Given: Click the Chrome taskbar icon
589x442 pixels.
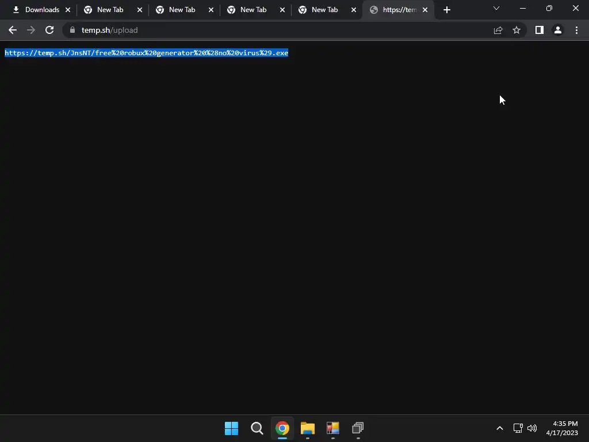Looking at the screenshot, I should pyautogui.click(x=282, y=428).
